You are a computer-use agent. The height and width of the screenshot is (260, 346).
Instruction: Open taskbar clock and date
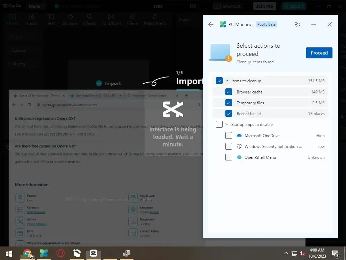click(317, 253)
